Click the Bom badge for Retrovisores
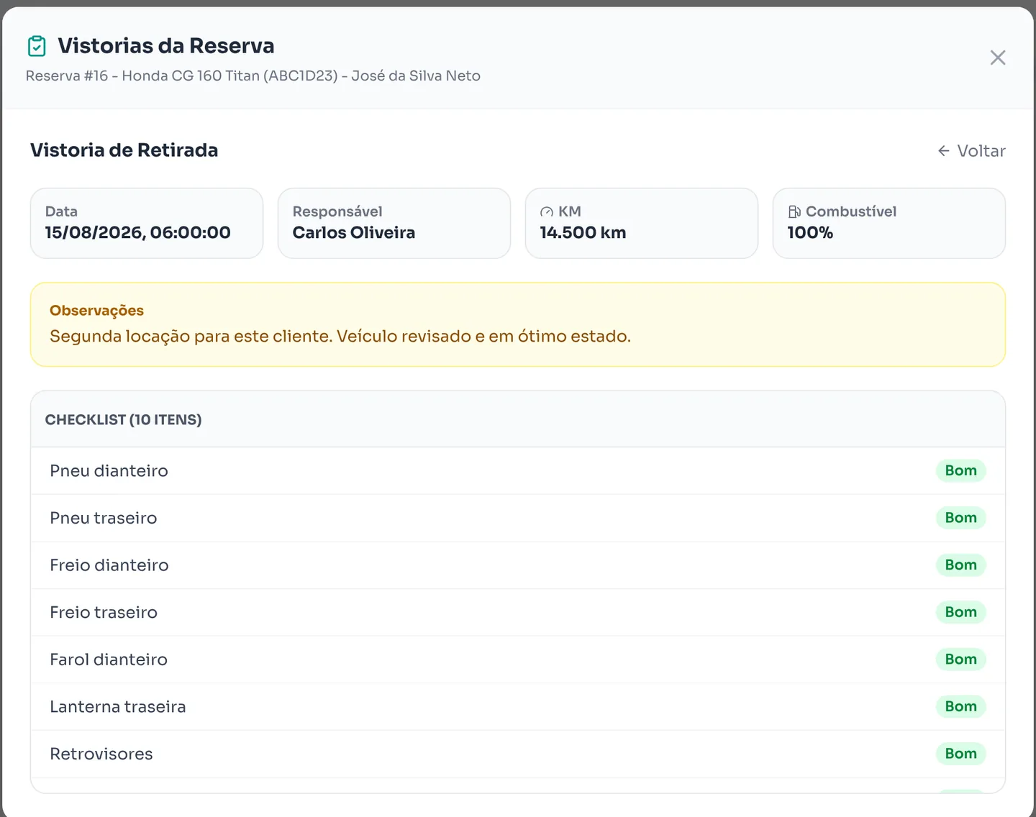Image resolution: width=1036 pixels, height=817 pixels. pyautogui.click(x=960, y=754)
